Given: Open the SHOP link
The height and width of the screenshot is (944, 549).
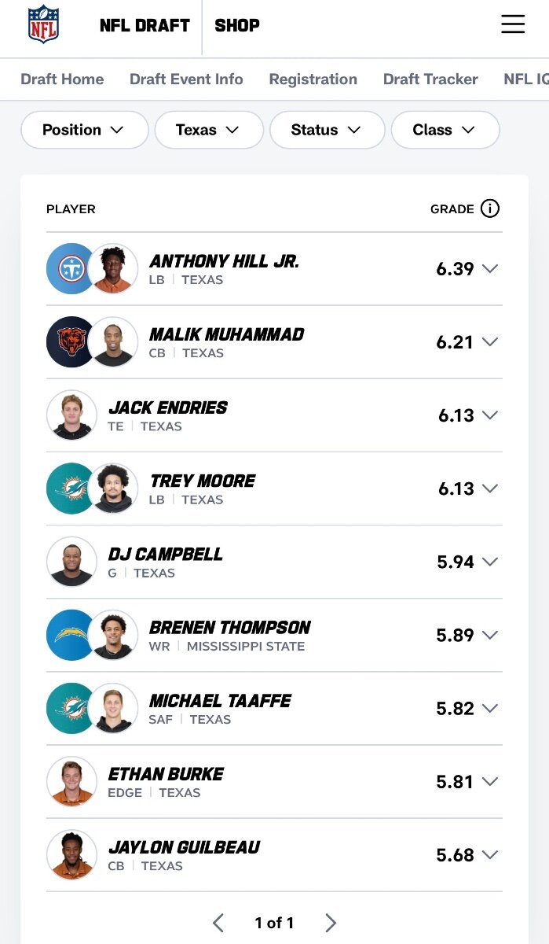Looking at the screenshot, I should 237,25.
